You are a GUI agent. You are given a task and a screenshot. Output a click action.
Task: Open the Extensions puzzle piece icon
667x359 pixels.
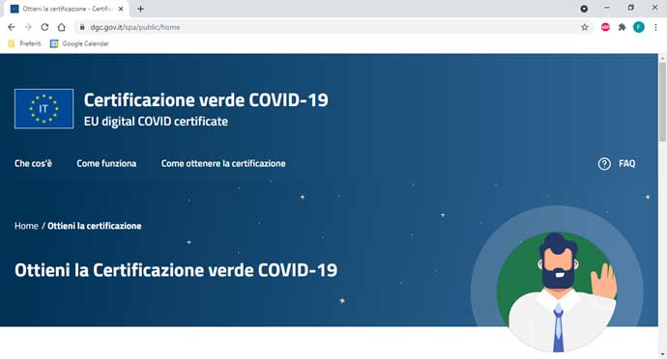pos(622,27)
